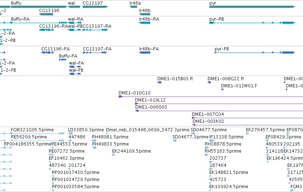Select the DME1-019L12 clone label
303x192 pixels.
pos(150,100)
